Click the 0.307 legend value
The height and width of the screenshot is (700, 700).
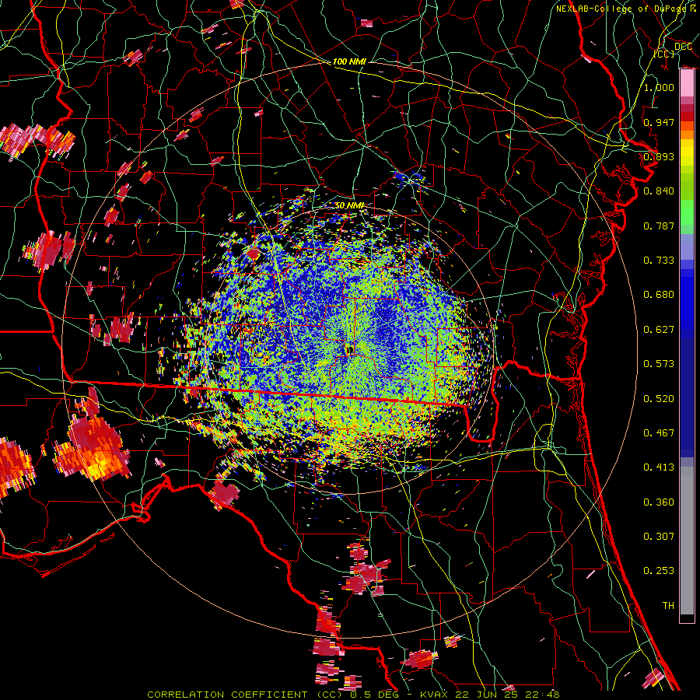659,537
